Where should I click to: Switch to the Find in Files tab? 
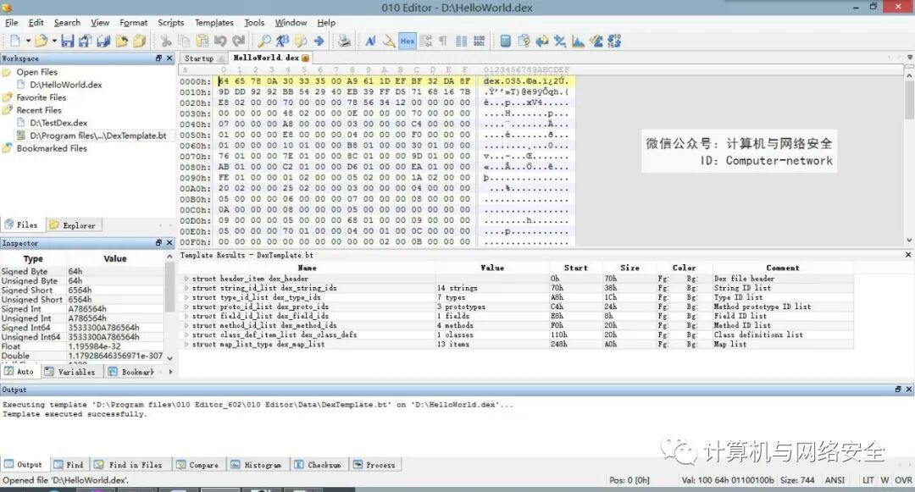129,465
